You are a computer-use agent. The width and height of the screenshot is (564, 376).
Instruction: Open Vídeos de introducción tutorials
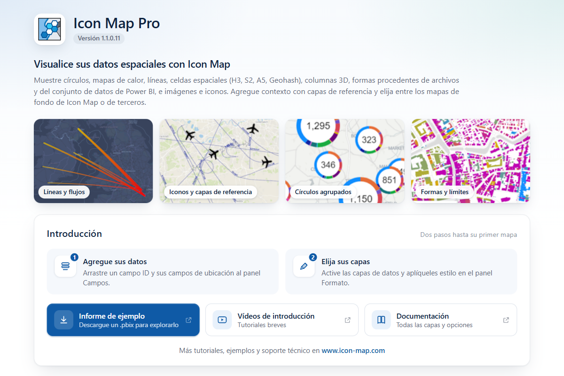coord(282,320)
